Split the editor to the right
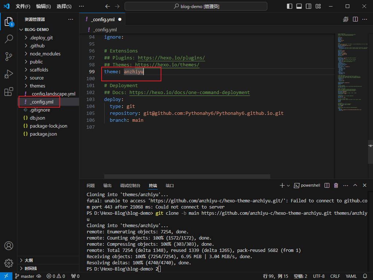The image size is (373, 280). pos(355,19)
